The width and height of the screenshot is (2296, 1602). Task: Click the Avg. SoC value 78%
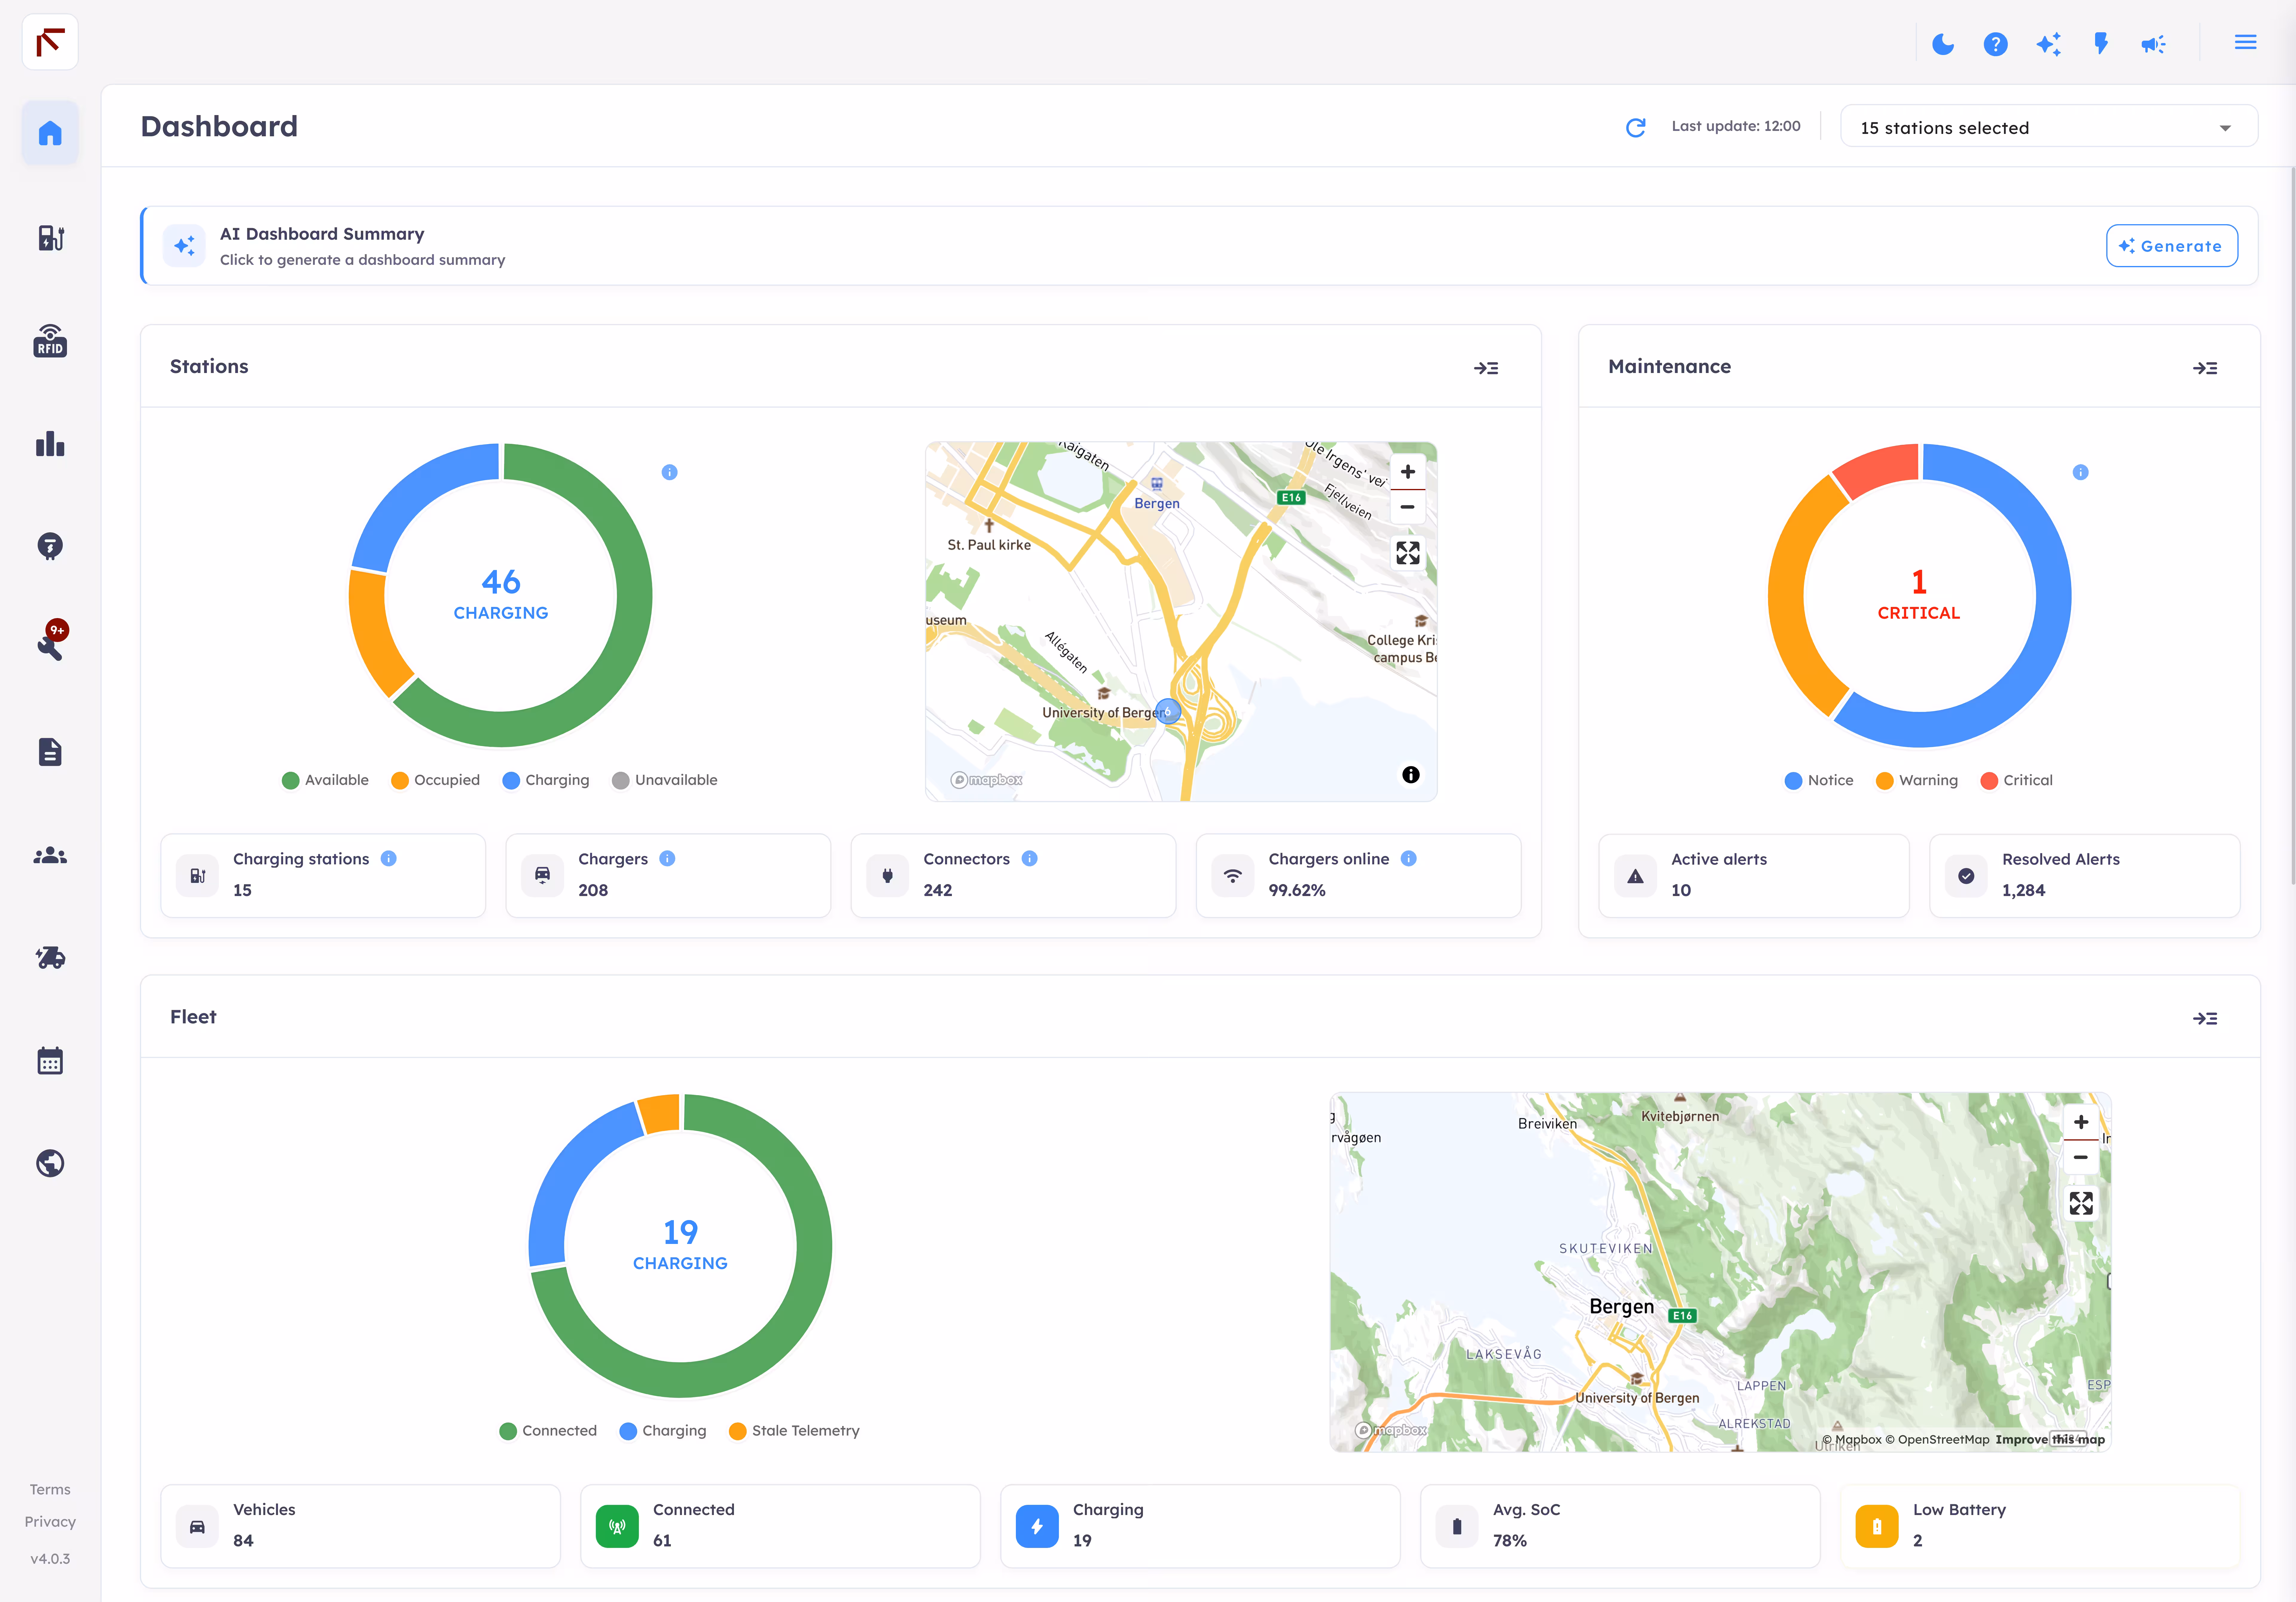pos(1510,1541)
